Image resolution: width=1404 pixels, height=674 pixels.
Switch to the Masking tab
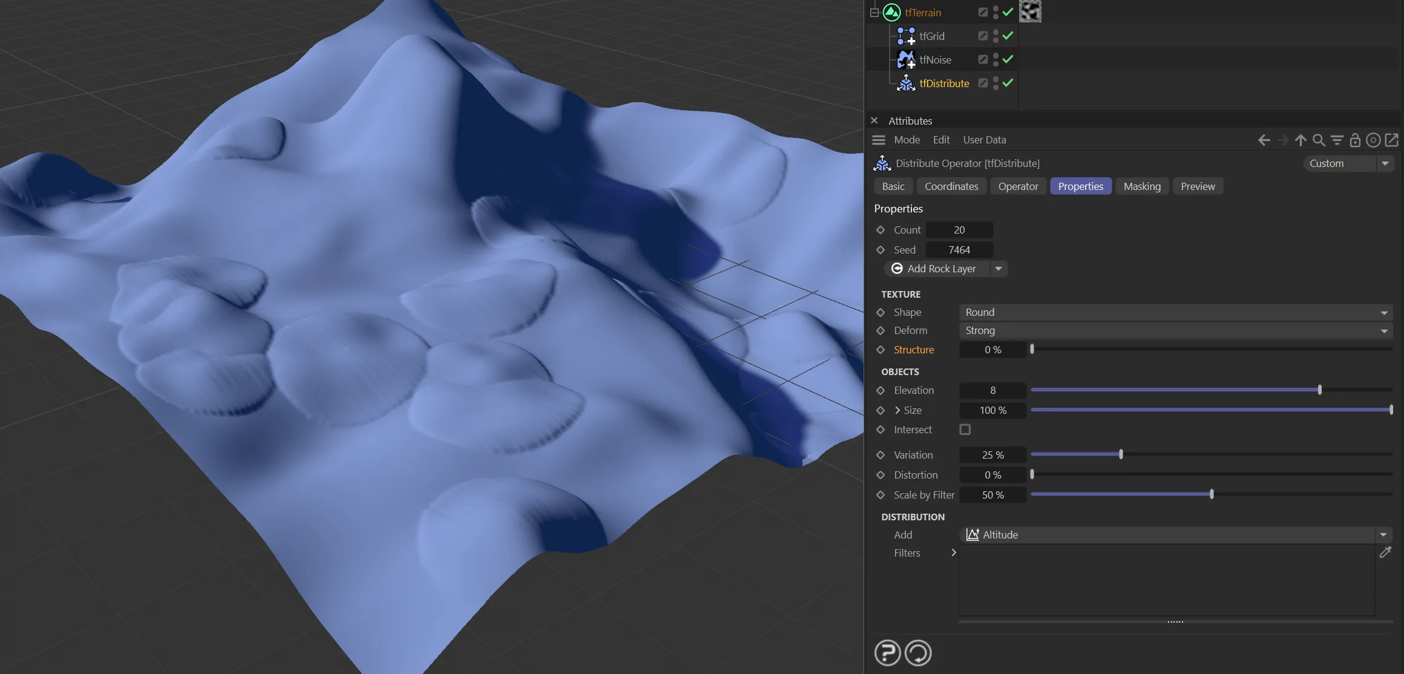pos(1141,186)
